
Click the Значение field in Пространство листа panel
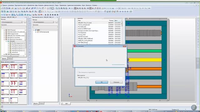45,27
